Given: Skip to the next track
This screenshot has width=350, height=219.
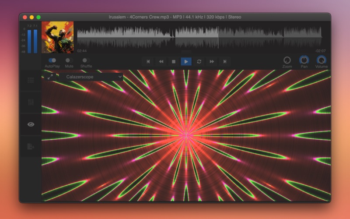Looking at the screenshot, I should pyautogui.click(x=224, y=61).
